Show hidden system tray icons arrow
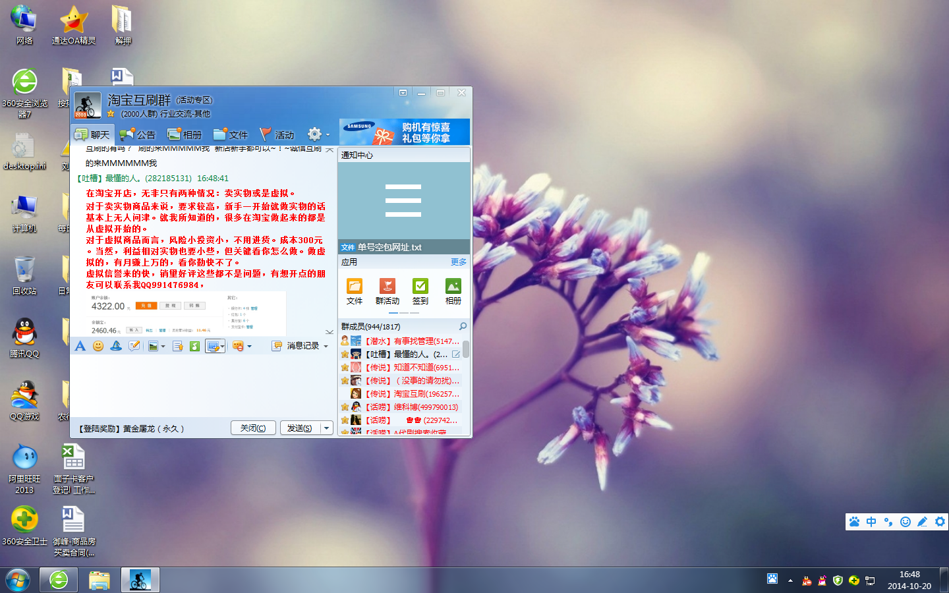This screenshot has width=949, height=593. 790,580
